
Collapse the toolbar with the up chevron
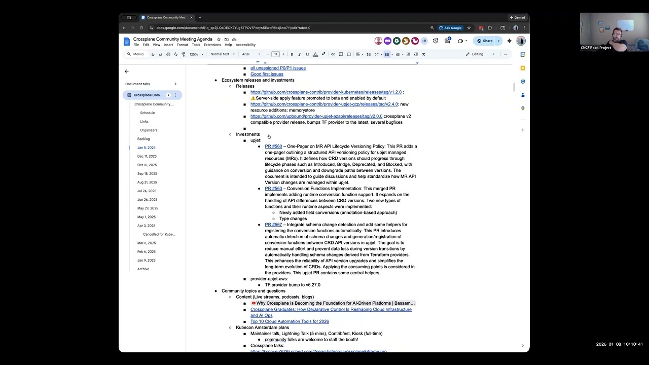505,54
